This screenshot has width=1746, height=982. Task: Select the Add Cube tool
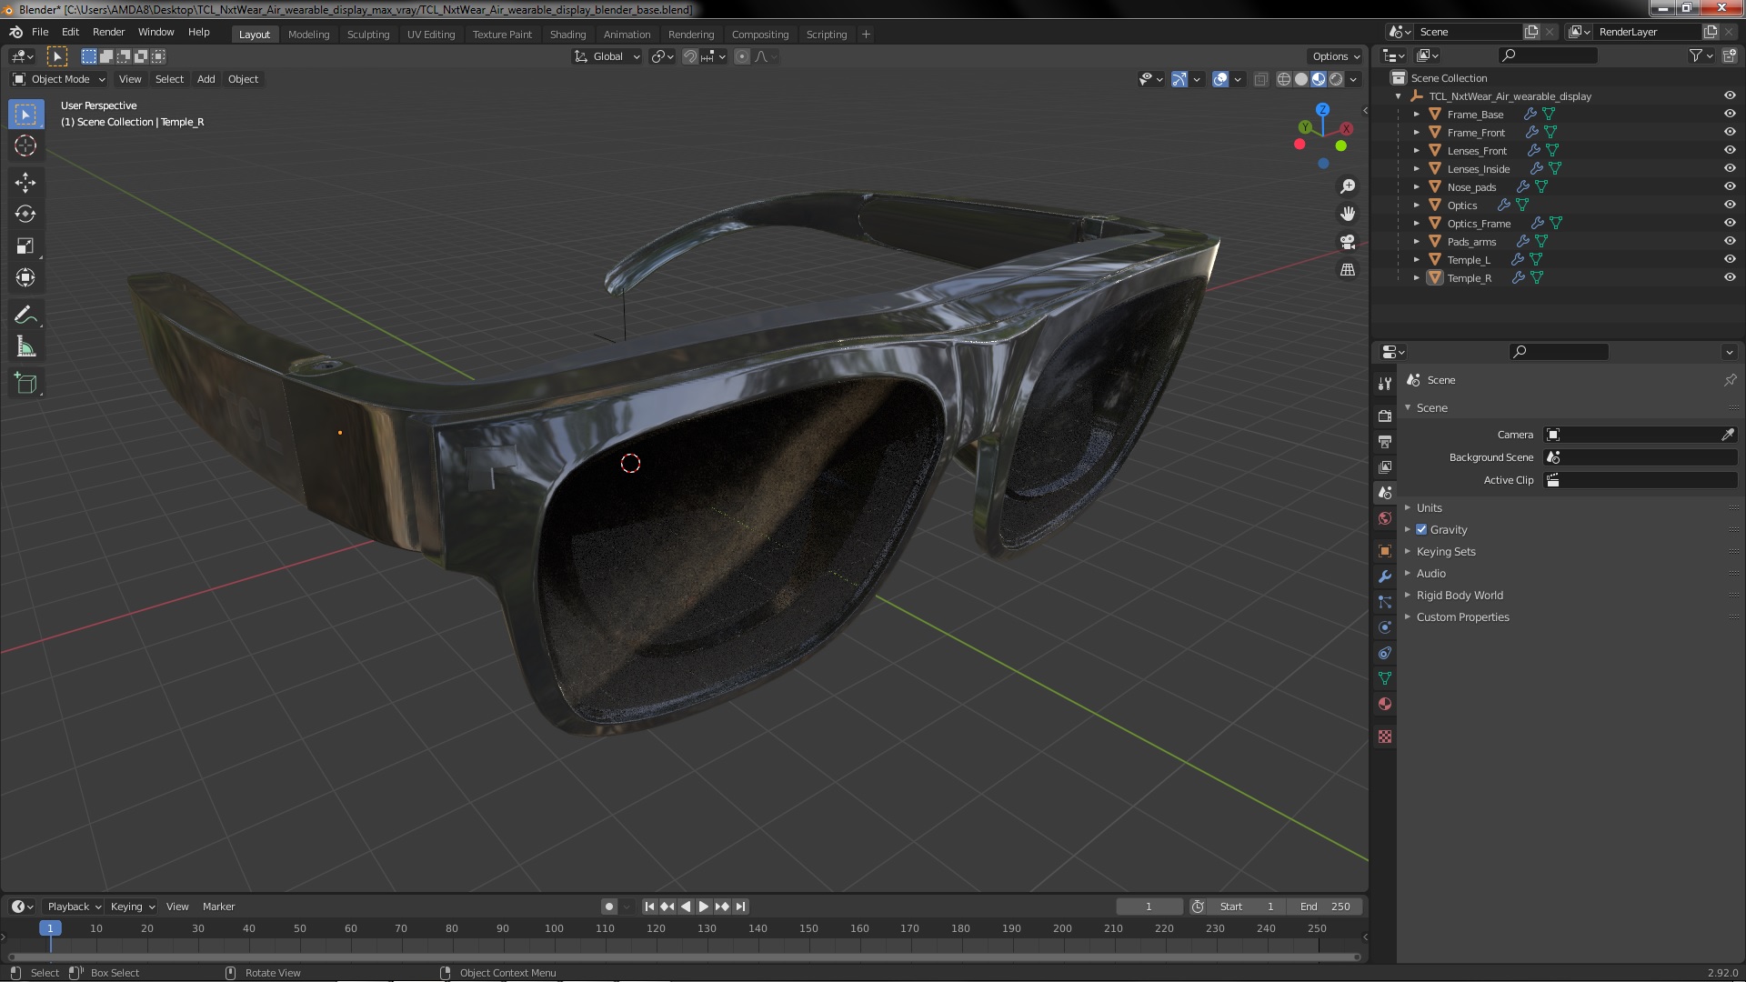pos(25,384)
